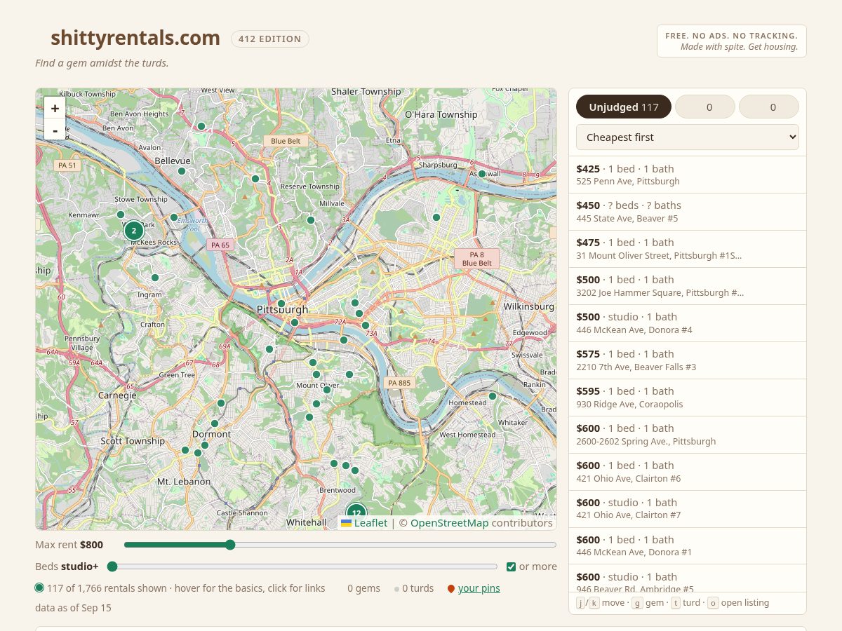
Task: Select the $600 studio at 421 Ohio Ave #7
Action: pos(688,509)
